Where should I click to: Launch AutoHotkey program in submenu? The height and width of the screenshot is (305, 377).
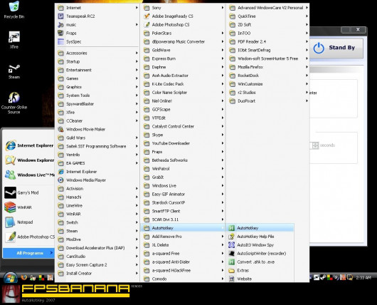(x=260, y=228)
